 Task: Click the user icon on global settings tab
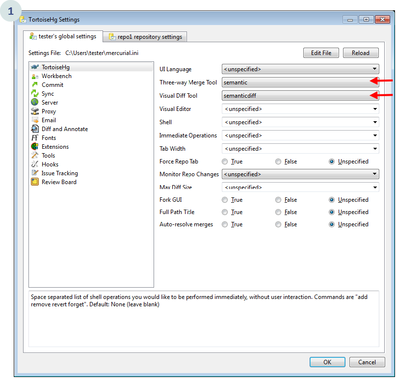(x=33, y=36)
